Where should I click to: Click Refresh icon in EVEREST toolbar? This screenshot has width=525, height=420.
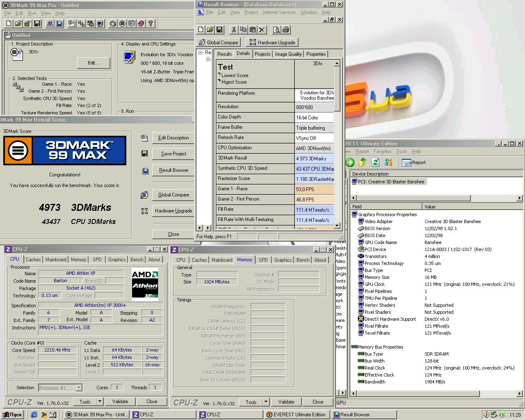(x=375, y=162)
